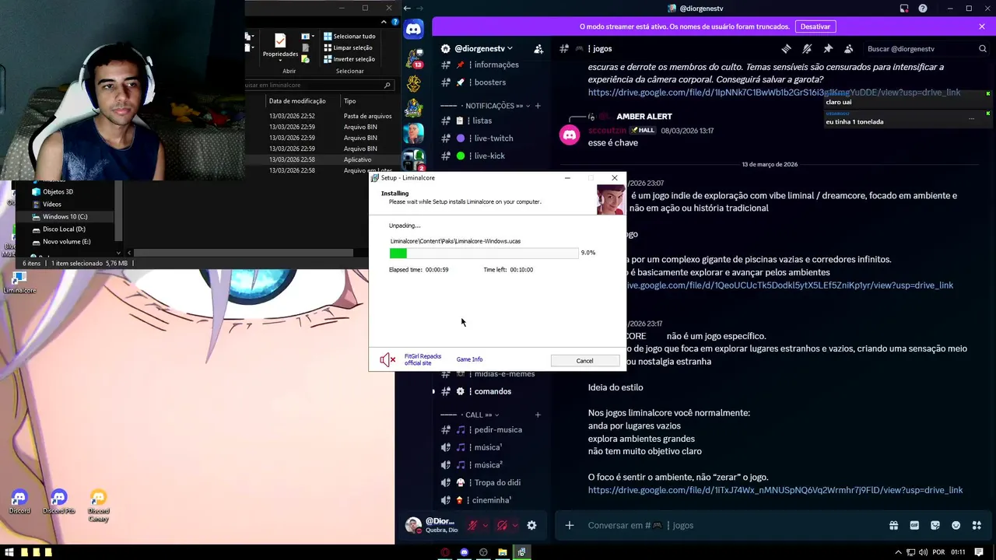The image size is (996, 560).
Task: Select Disco Local (D:) in Explorer tree
Action: point(64,229)
